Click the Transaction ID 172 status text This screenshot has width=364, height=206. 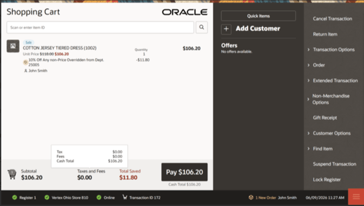click(145, 198)
